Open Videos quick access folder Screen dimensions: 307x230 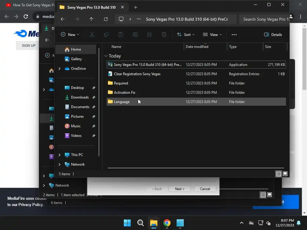click(76, 136)
